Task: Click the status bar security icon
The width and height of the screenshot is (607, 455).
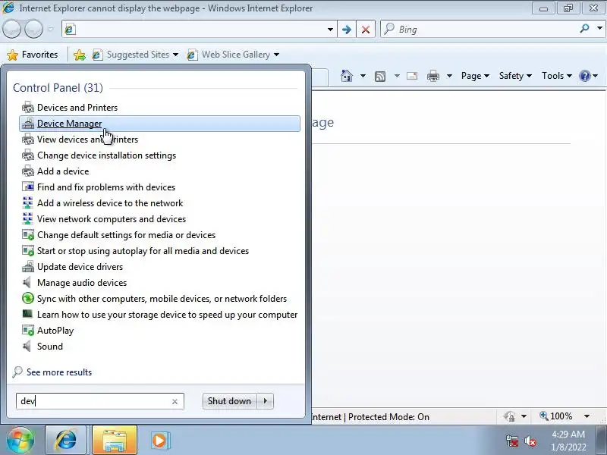Action: 509,416
